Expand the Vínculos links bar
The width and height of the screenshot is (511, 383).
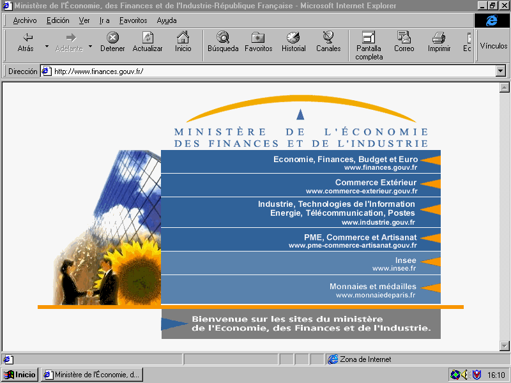click(493, 46)
